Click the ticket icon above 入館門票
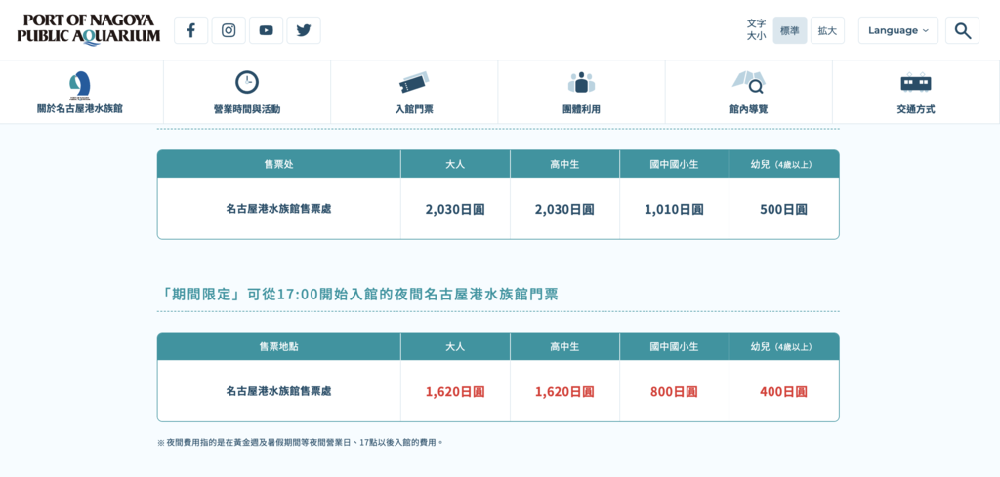The height and width of the screenshot is (477, 1000). click(x=414, y=83)
